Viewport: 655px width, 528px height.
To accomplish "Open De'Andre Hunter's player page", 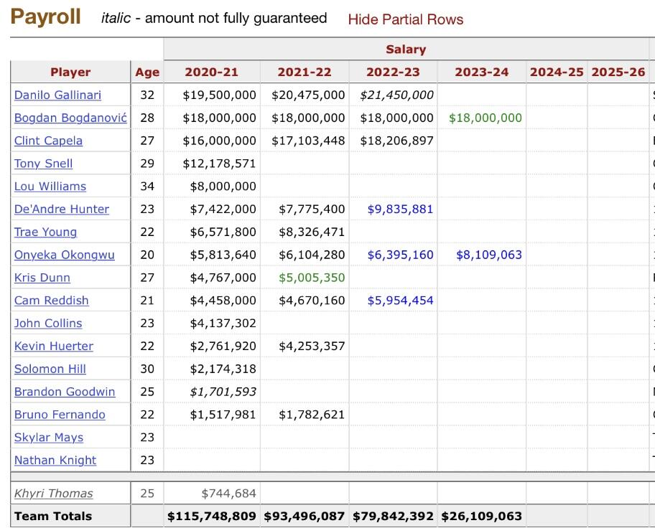I will [x=62, y=209].
